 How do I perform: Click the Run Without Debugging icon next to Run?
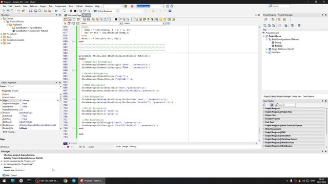(x=64, y=11)
